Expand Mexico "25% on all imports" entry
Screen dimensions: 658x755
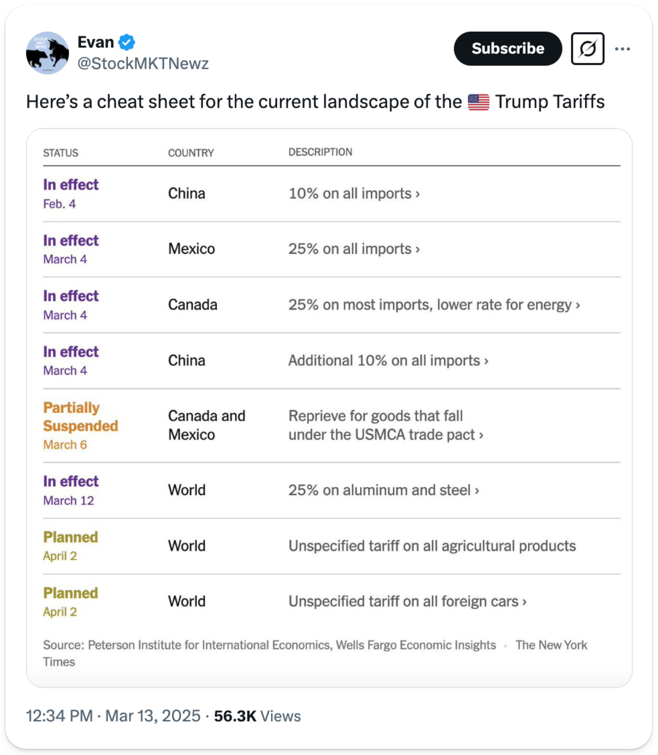coord(354,249)
